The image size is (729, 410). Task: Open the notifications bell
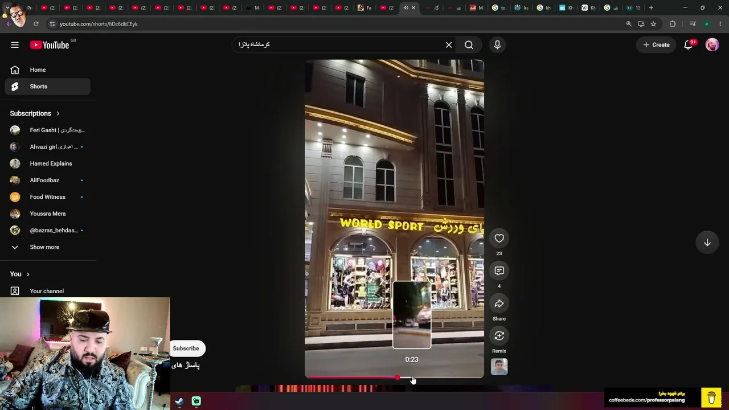[689, 45]
